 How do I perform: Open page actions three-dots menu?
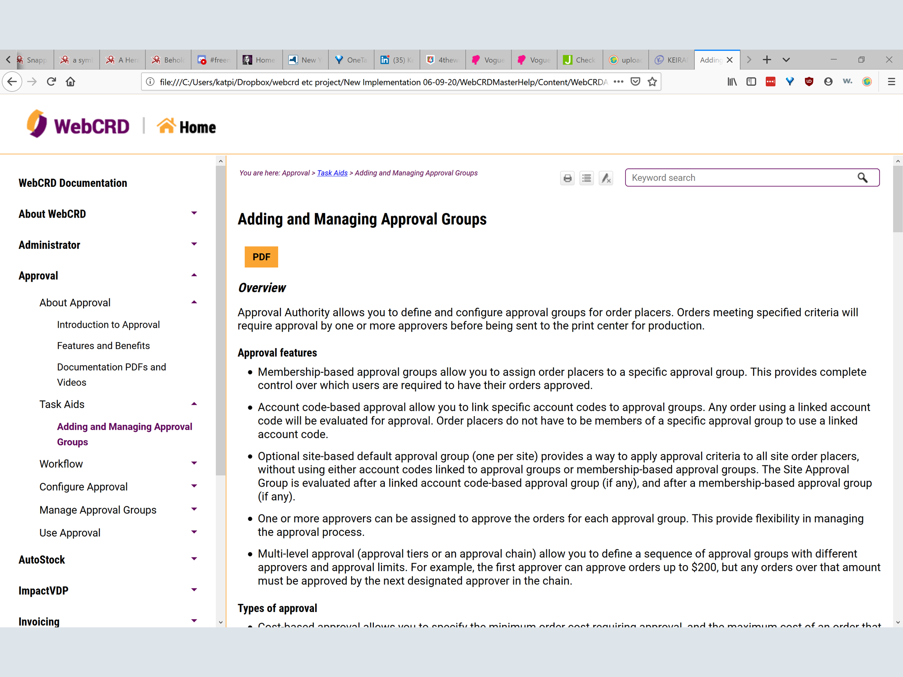click(619, 82)
